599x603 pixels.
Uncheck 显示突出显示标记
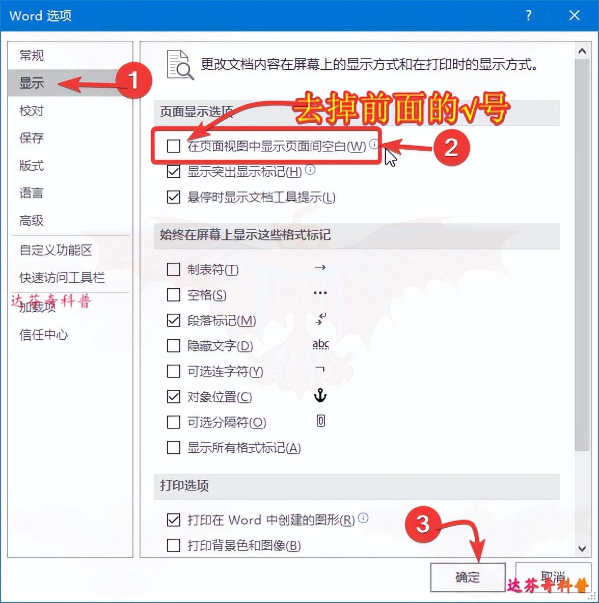click(173, 172)
